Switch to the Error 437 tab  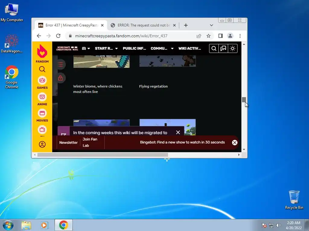[x=71, y=25]
